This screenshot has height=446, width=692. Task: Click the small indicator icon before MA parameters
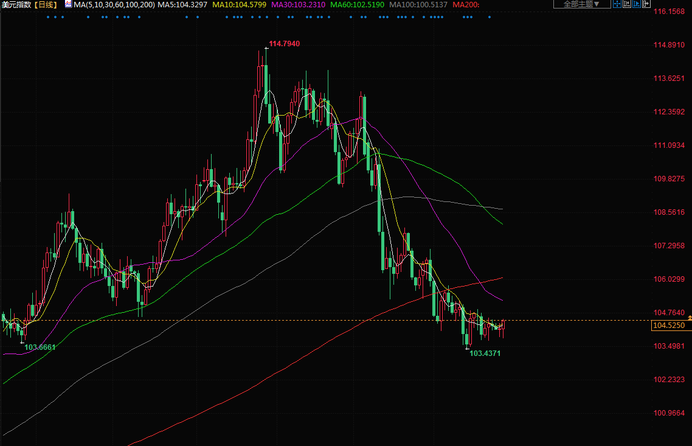(69, 4)
